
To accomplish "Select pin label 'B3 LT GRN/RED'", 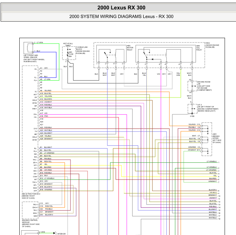I will (x=47, y=153).
